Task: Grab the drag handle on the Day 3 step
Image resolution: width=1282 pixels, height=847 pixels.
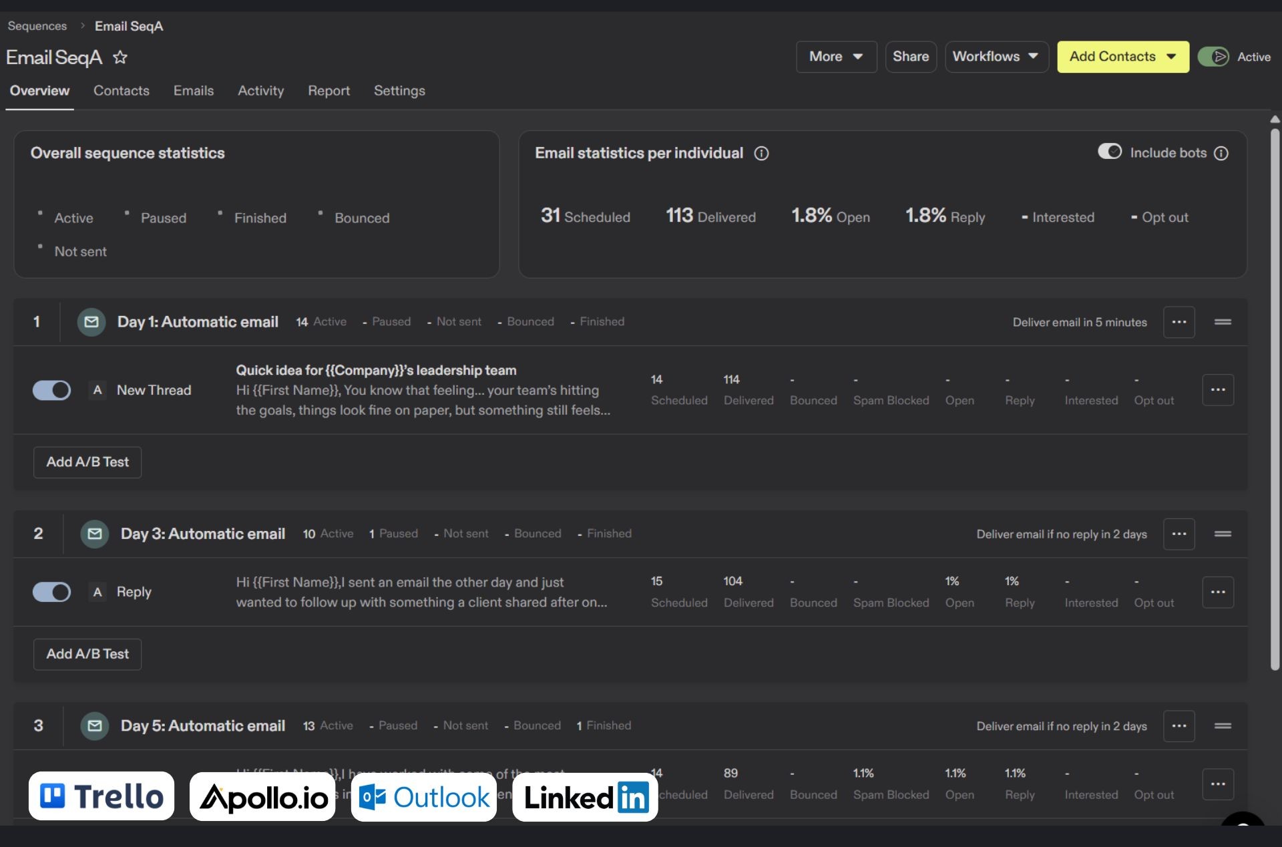Action: coord(1223,534)
